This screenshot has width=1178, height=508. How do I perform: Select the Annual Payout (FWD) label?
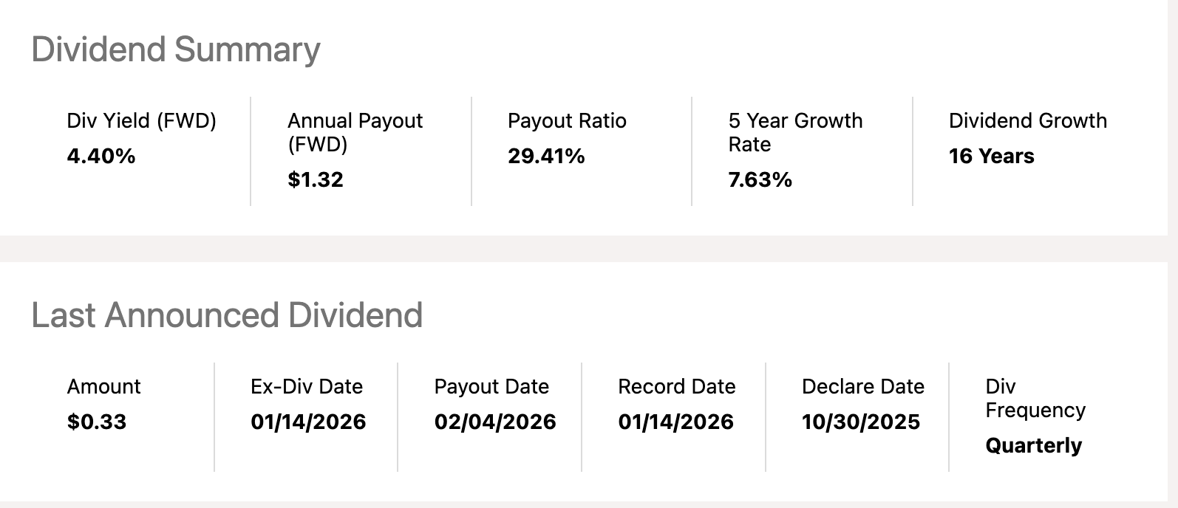(355, 132)
